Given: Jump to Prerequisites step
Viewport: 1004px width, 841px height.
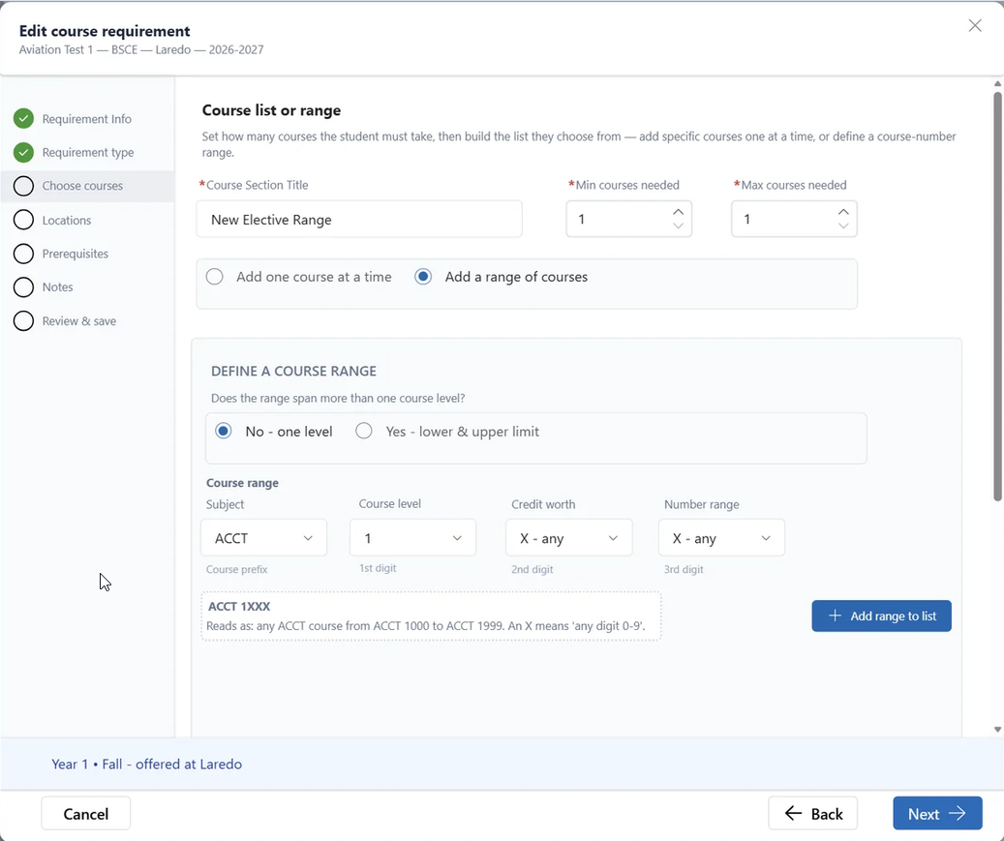Looking at the screenshot, I should 75,254.
